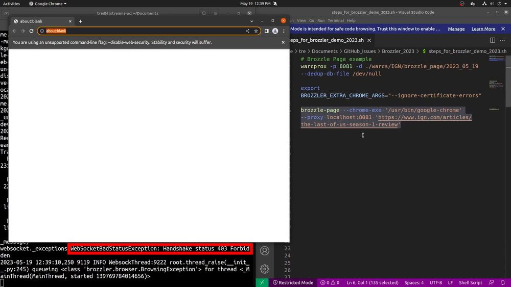Open terminal window hamburger menu
Screen dimensions: 511x287
coord(215,13)
